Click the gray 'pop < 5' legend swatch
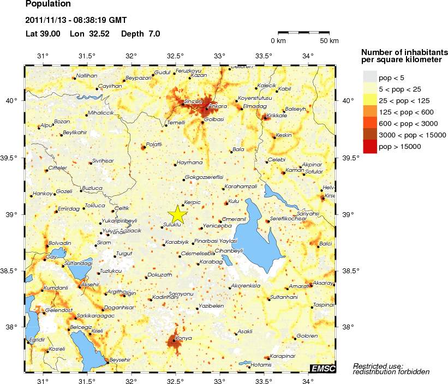 click(x=370, y=76)
